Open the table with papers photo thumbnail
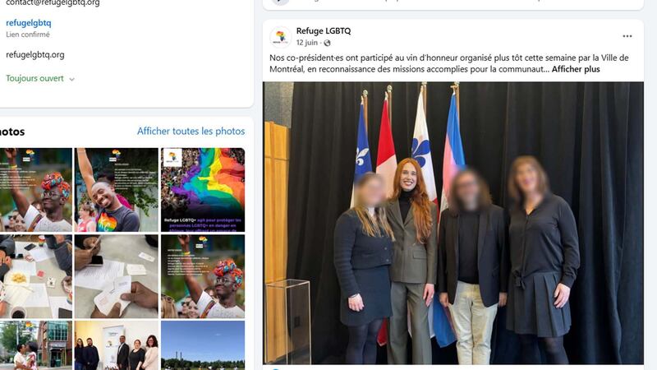This screenshot has height=370, width=657. (x=36, y=276)
